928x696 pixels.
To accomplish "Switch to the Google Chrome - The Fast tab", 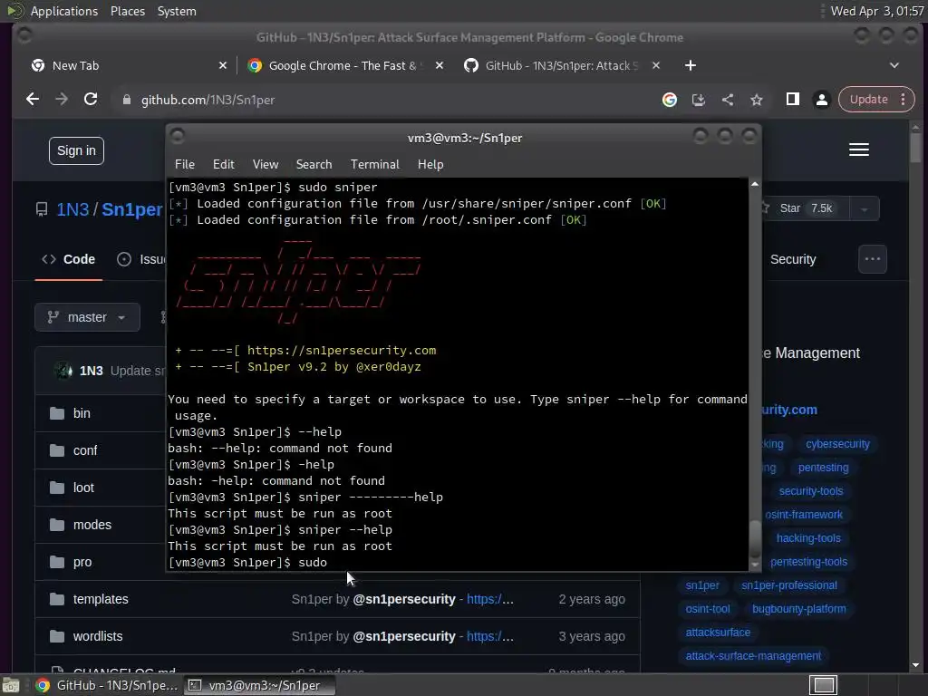I will click(343, 65).
